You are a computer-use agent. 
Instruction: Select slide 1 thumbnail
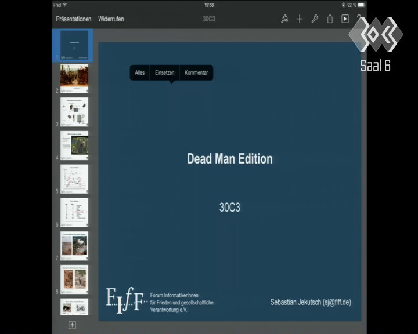[x=74, y=45]
